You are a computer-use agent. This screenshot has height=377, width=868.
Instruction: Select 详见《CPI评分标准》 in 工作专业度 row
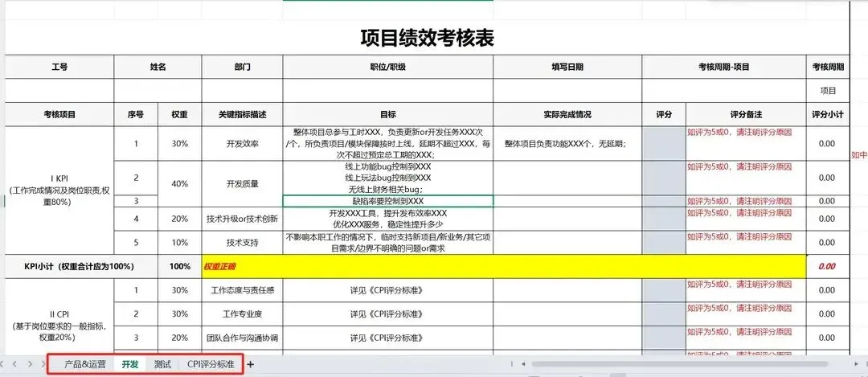pyautogui.click(x=388, y=313)
